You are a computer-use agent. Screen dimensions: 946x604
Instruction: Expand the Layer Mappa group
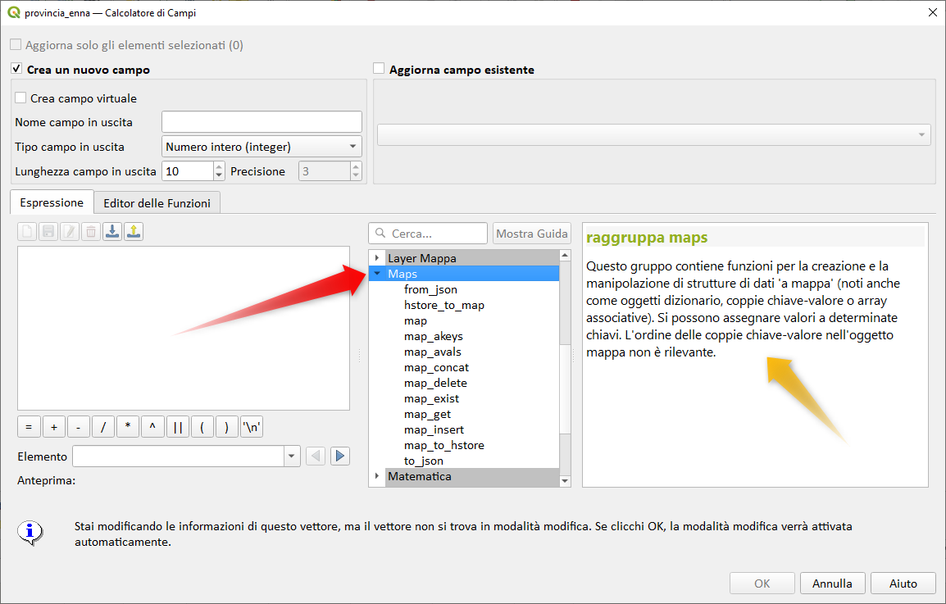tap(377, 258)
